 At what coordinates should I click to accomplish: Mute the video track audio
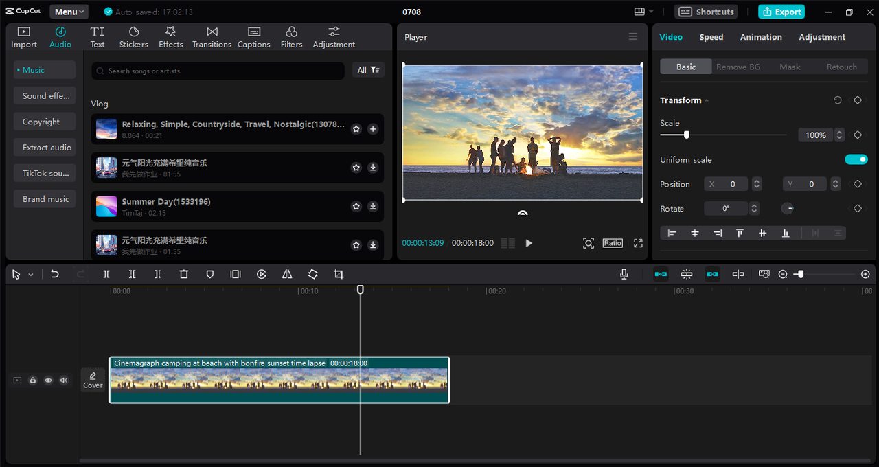click(x=64, y=380)
